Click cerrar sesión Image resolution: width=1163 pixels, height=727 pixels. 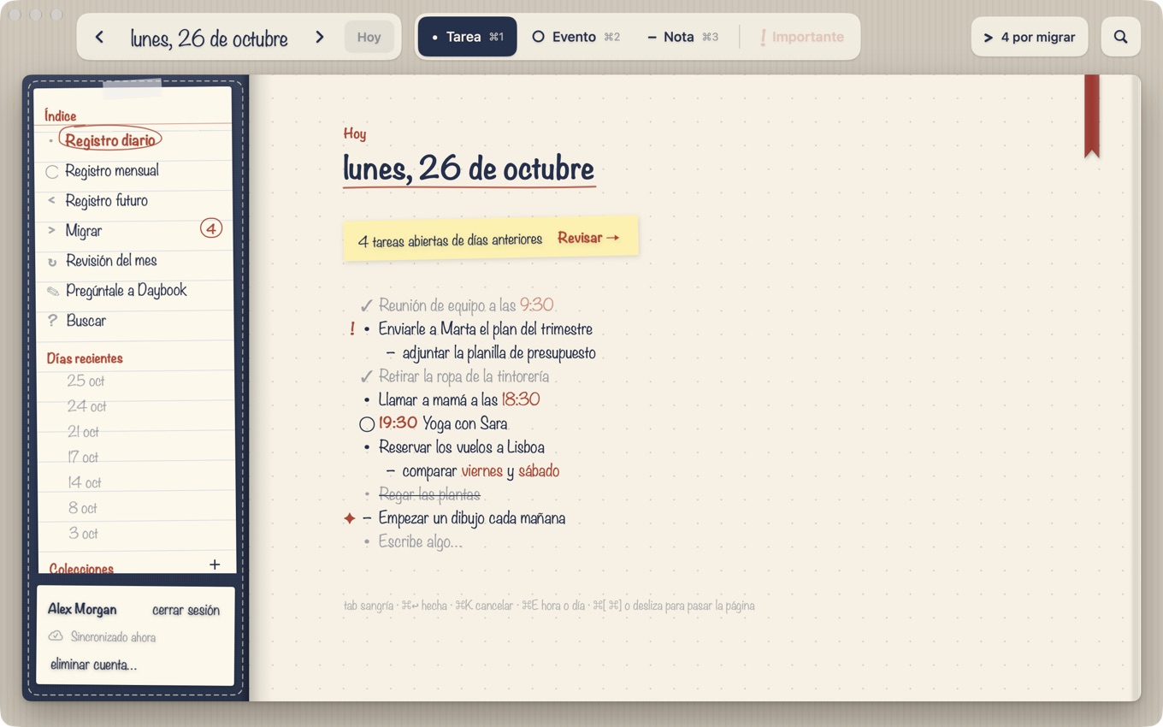click(x=186, y=610)
